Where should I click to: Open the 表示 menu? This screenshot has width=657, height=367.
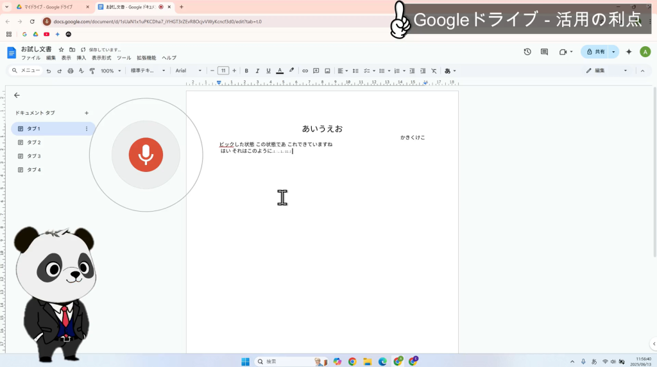click(x=66, y=58)
